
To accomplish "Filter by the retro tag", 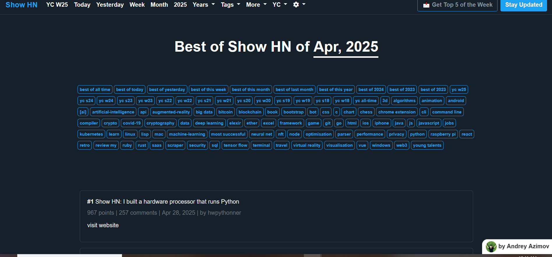I will 85,145.
